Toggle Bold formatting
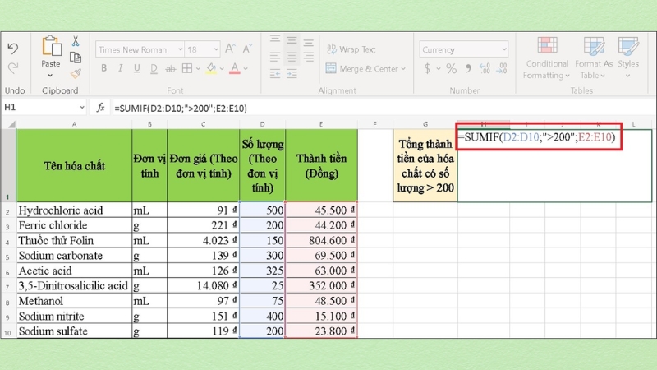Image resolution: width=657 pixels, height=370 pixels. click(x=102, y=69)
